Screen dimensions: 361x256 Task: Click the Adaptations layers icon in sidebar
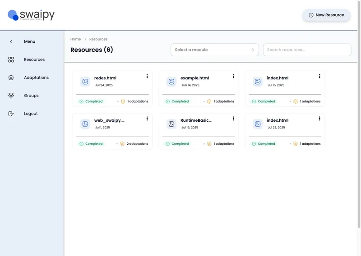11,78
